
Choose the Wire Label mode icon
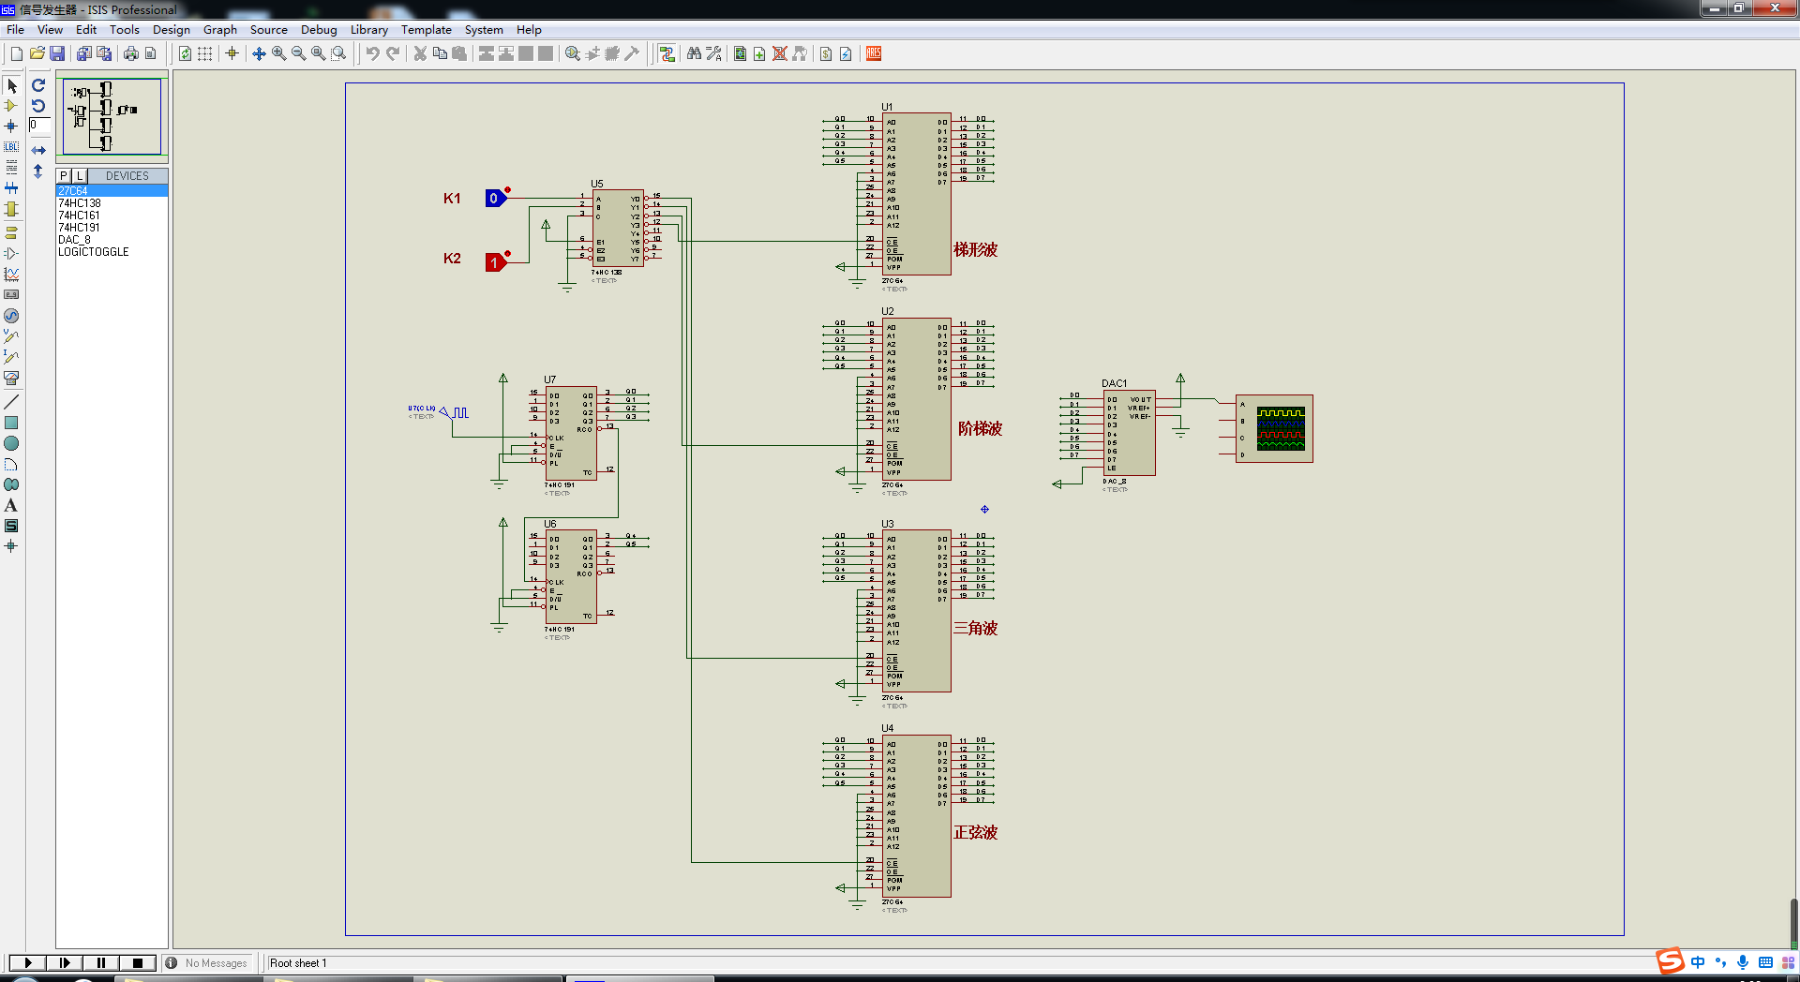tap(11, 147)
